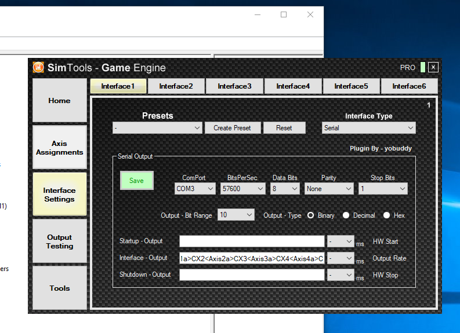This screenshot has width=460, height=333.
Task: Open the ComPort COM3 dropdown
Action: pyautogui.click(x=195, y=189)
